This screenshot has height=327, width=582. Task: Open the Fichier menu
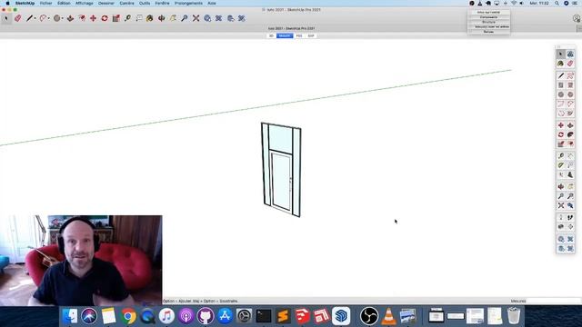(x=46, y=3)
